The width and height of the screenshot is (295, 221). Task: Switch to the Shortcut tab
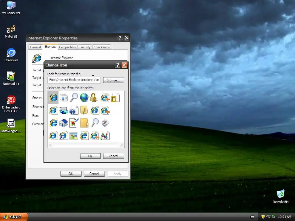click(x=50, y=47)
